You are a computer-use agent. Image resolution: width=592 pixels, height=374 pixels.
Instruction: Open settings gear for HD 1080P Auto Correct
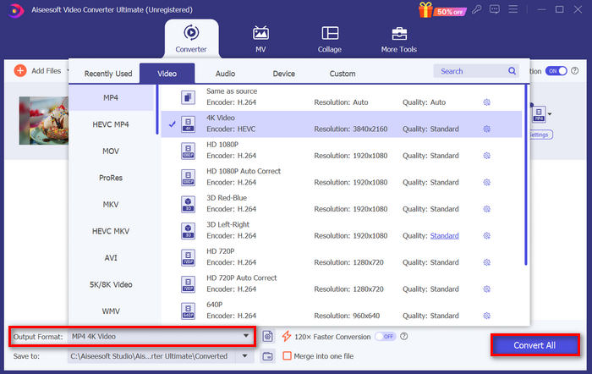486,182
